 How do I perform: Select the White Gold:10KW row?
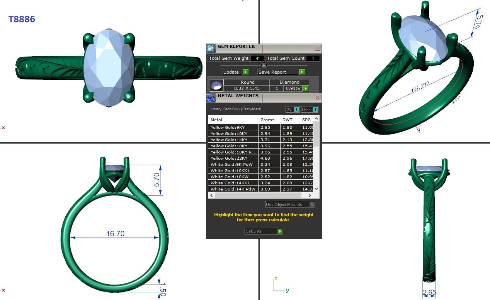233,177
